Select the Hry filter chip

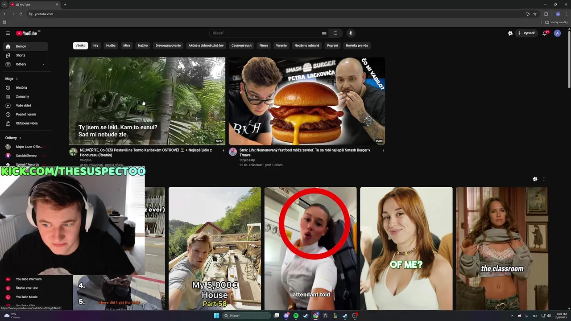(x=96, y=45)
